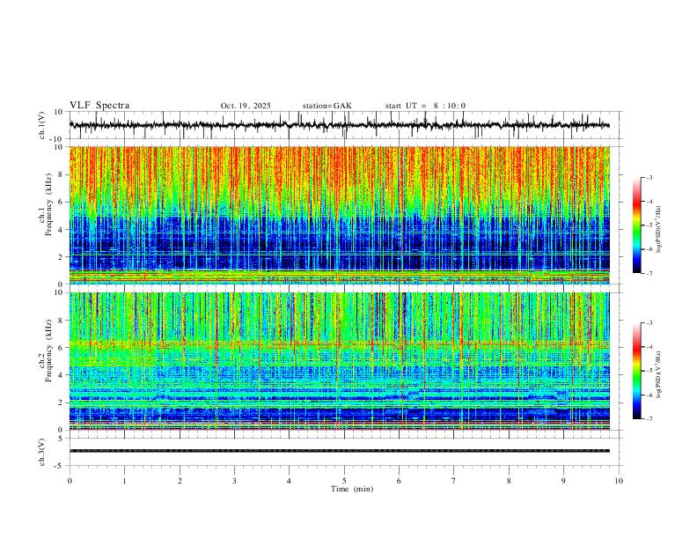Screen dimensions: 697x539
Task: Click the '-7' value on the ch.2 colorbar
Action: click(x=649, y=418)
